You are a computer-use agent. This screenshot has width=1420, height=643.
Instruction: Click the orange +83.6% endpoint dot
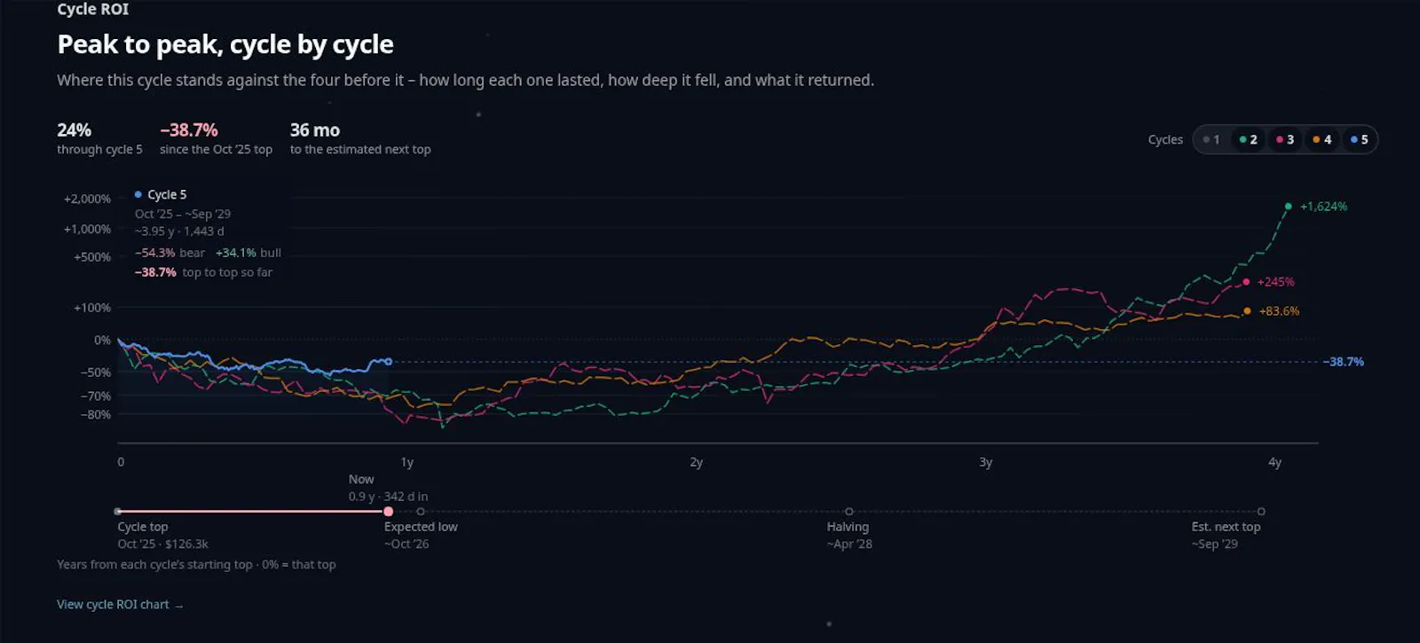click(x=1247, y=311)
